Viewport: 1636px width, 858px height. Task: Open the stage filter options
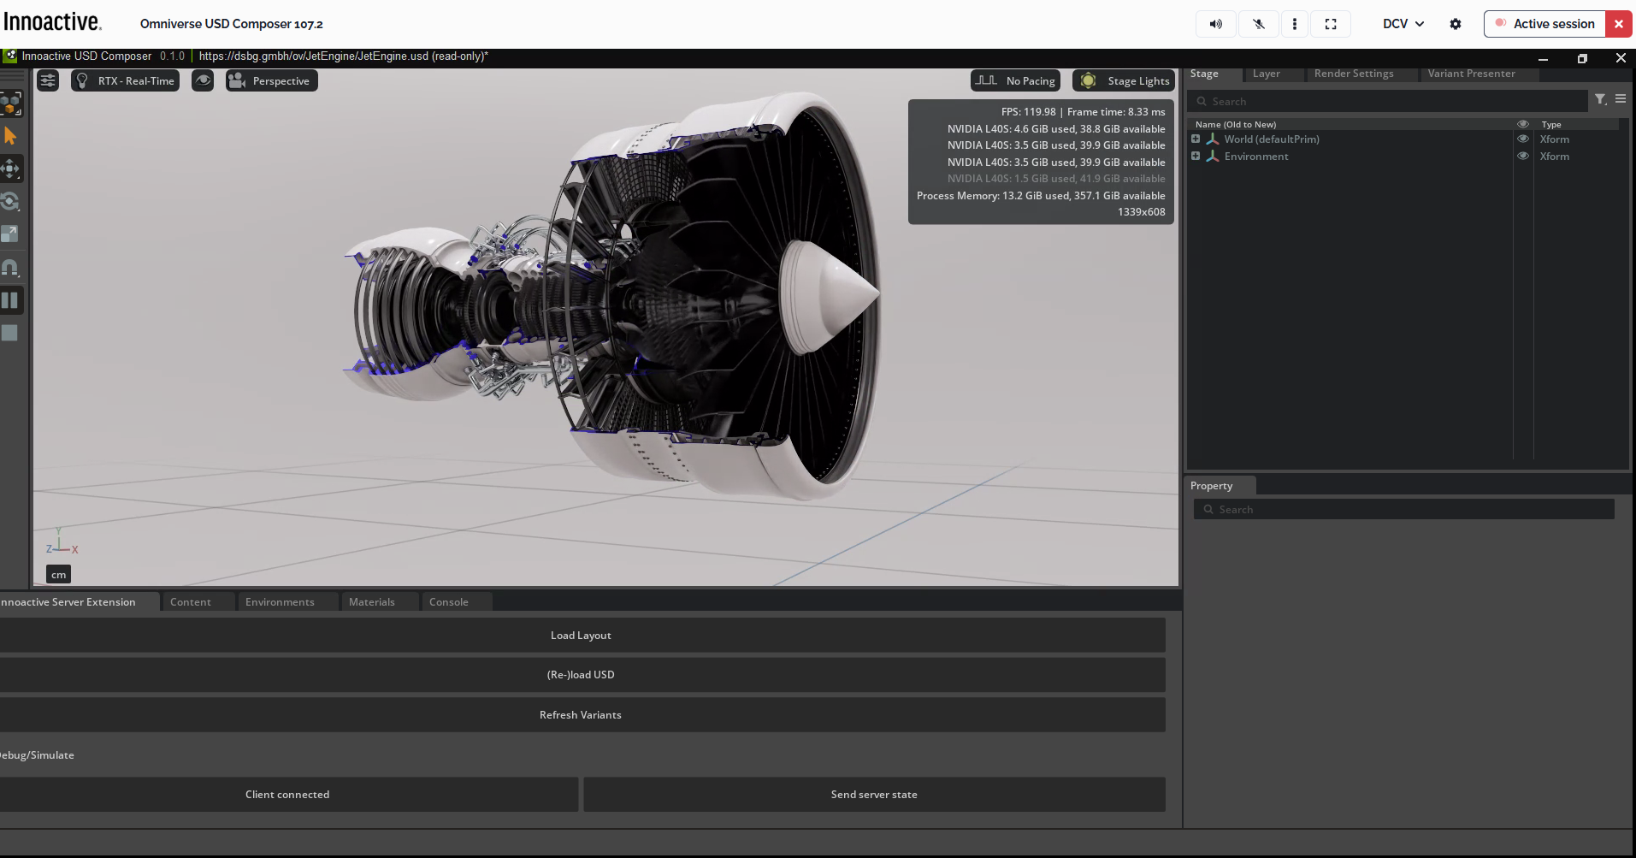click(1600, 100)
